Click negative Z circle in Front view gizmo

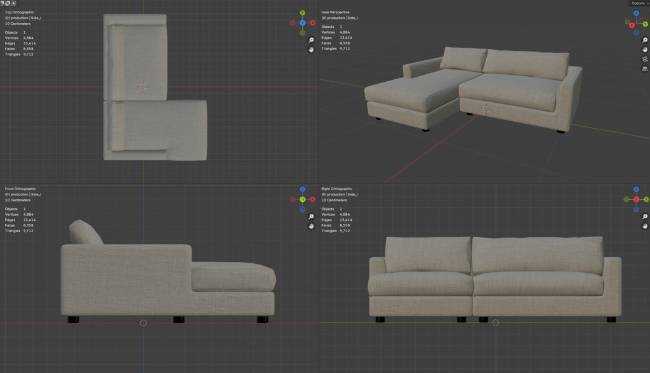coord(303,209)
